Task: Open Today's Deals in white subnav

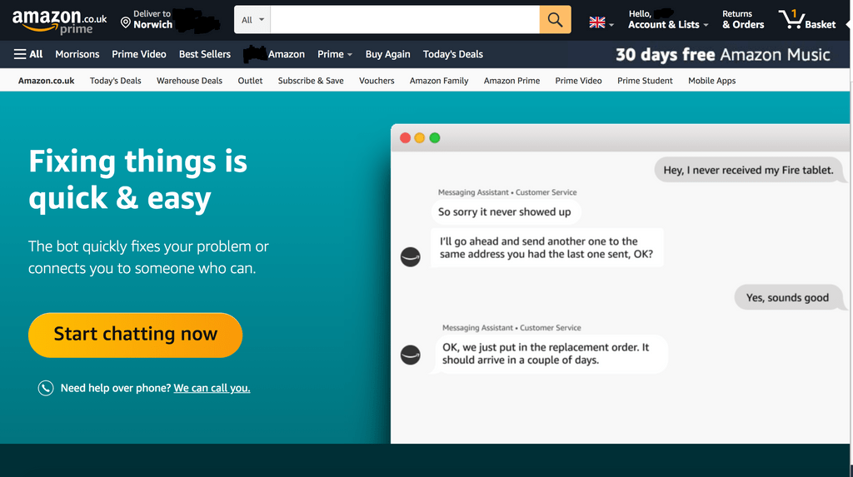Action: coord(115,81)
